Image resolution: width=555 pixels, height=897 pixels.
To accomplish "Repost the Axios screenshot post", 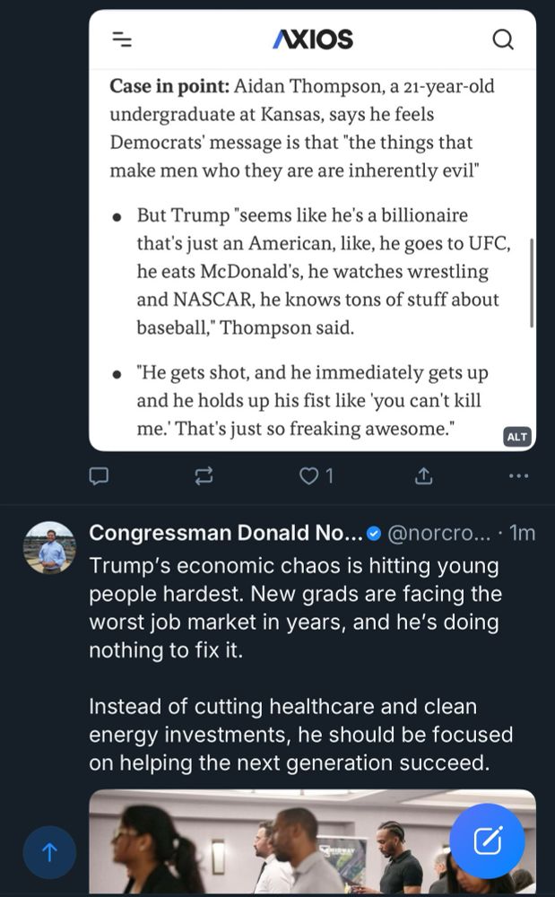I will (204, 476).
